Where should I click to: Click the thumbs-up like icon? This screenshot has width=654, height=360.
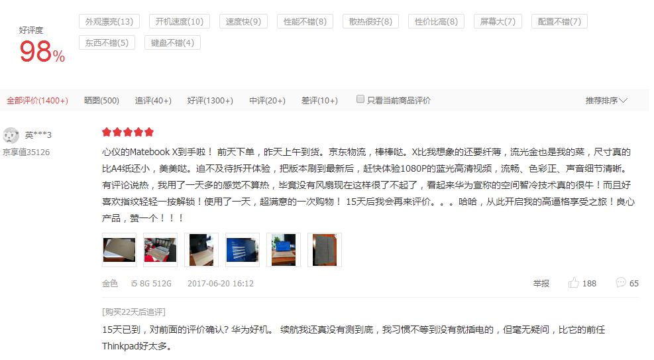[574, 283]
